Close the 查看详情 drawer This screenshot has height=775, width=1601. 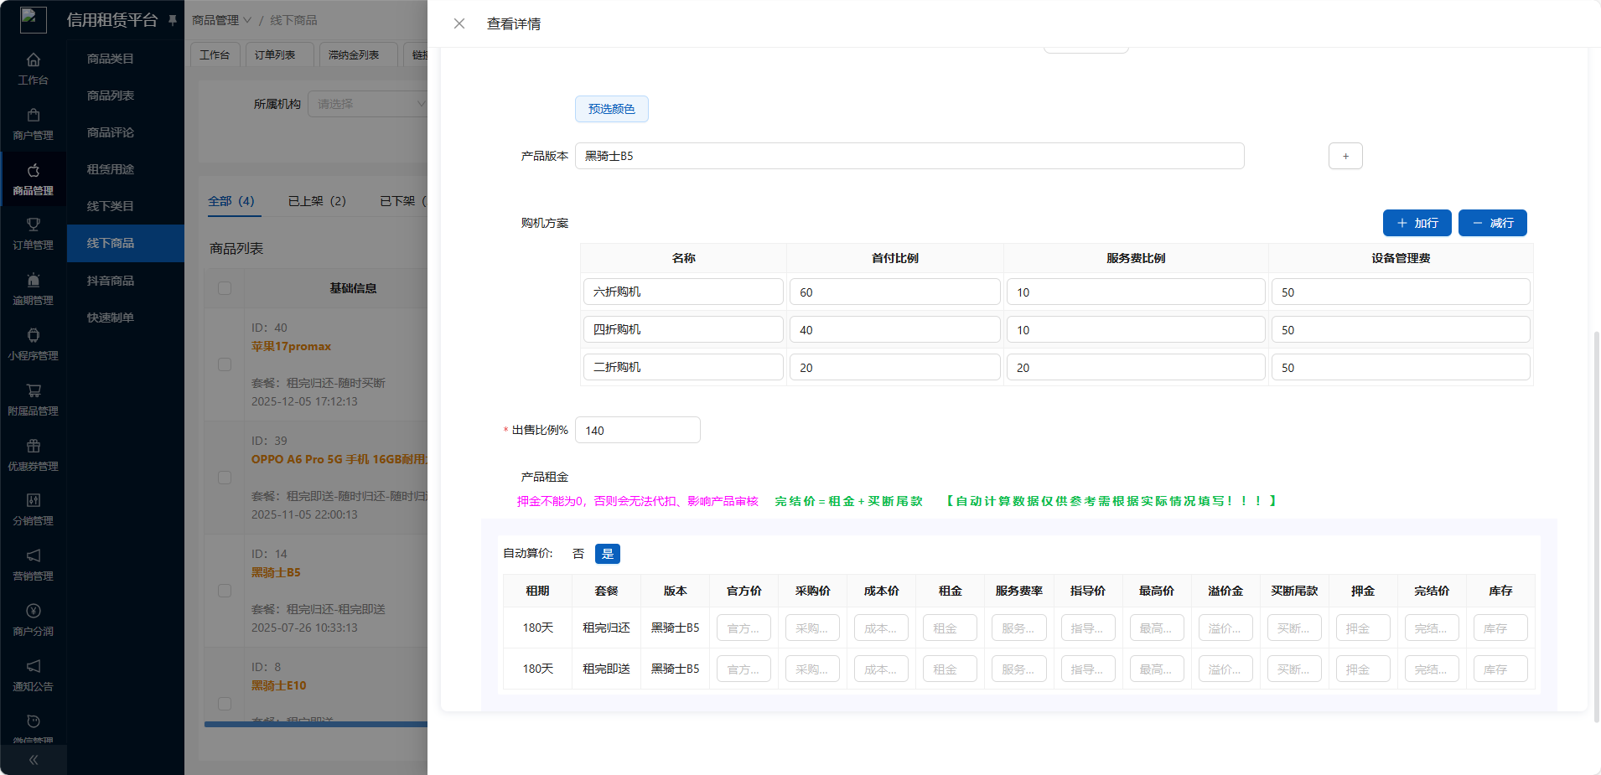[x=459, y=23]
